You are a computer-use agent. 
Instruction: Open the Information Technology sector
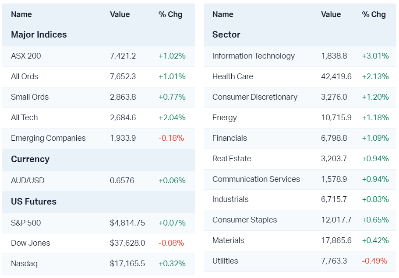click(x=254, y=56)
